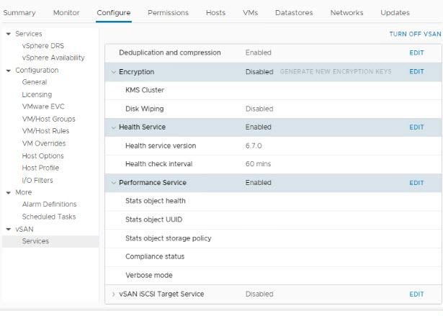Expand the vSAN iSCSI Target Service row
Screen dimensions: 443x316
113,294
